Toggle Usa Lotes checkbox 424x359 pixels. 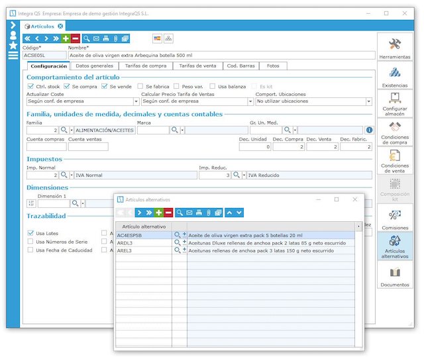[x=30, y=232]
